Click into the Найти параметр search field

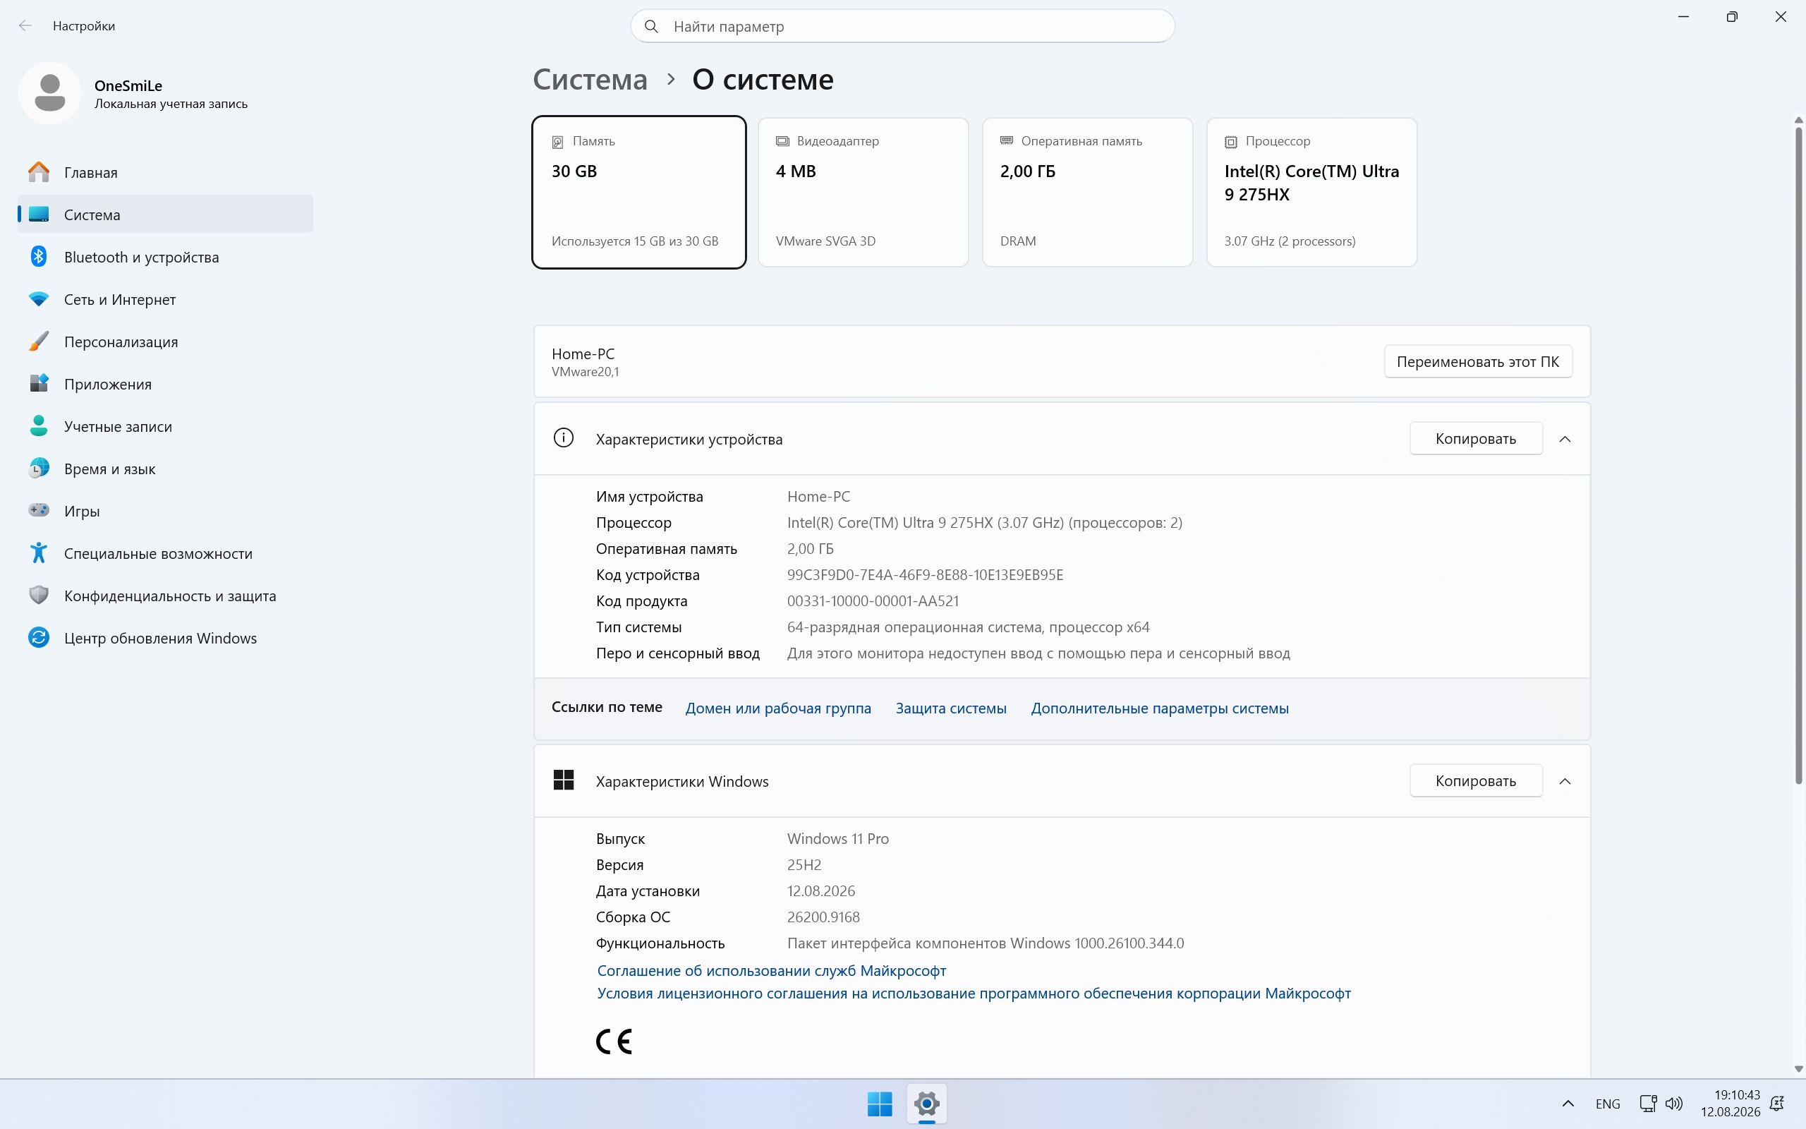click(x=903, y=26)
